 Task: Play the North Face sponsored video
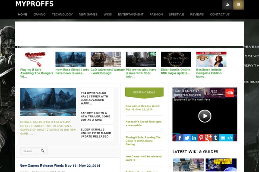point(205,116)
